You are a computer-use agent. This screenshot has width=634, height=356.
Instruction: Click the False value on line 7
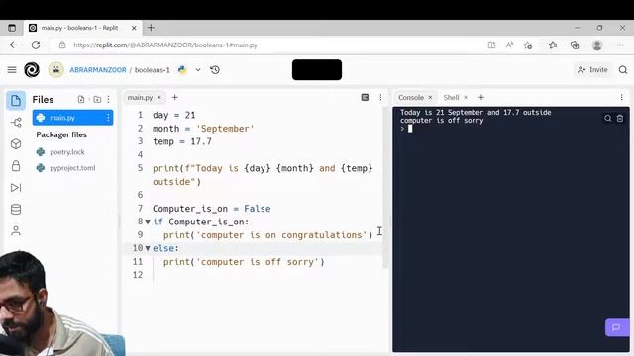[258, 209]
